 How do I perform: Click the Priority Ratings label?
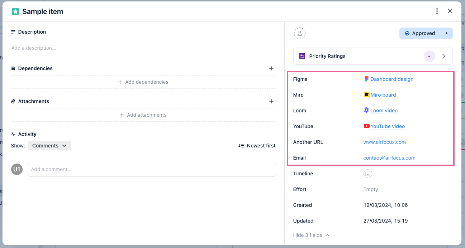click(x=327, y=56)
